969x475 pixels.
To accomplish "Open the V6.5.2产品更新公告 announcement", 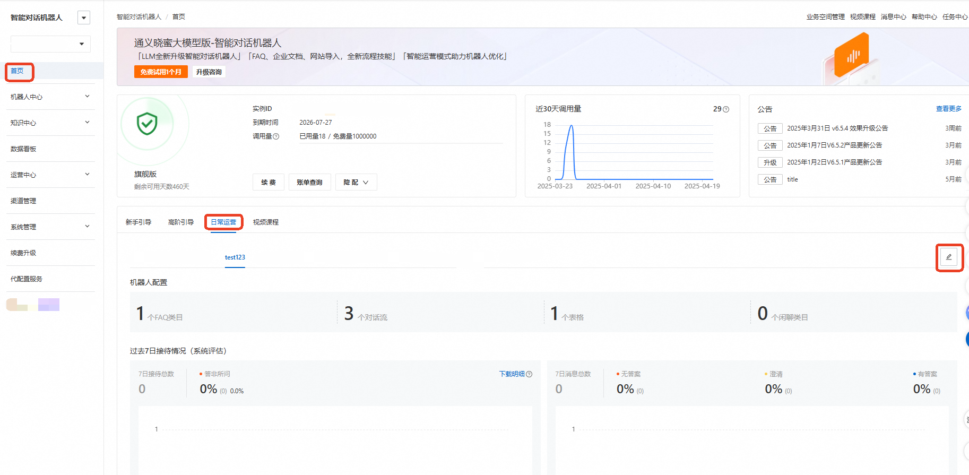I will (835, 145).
